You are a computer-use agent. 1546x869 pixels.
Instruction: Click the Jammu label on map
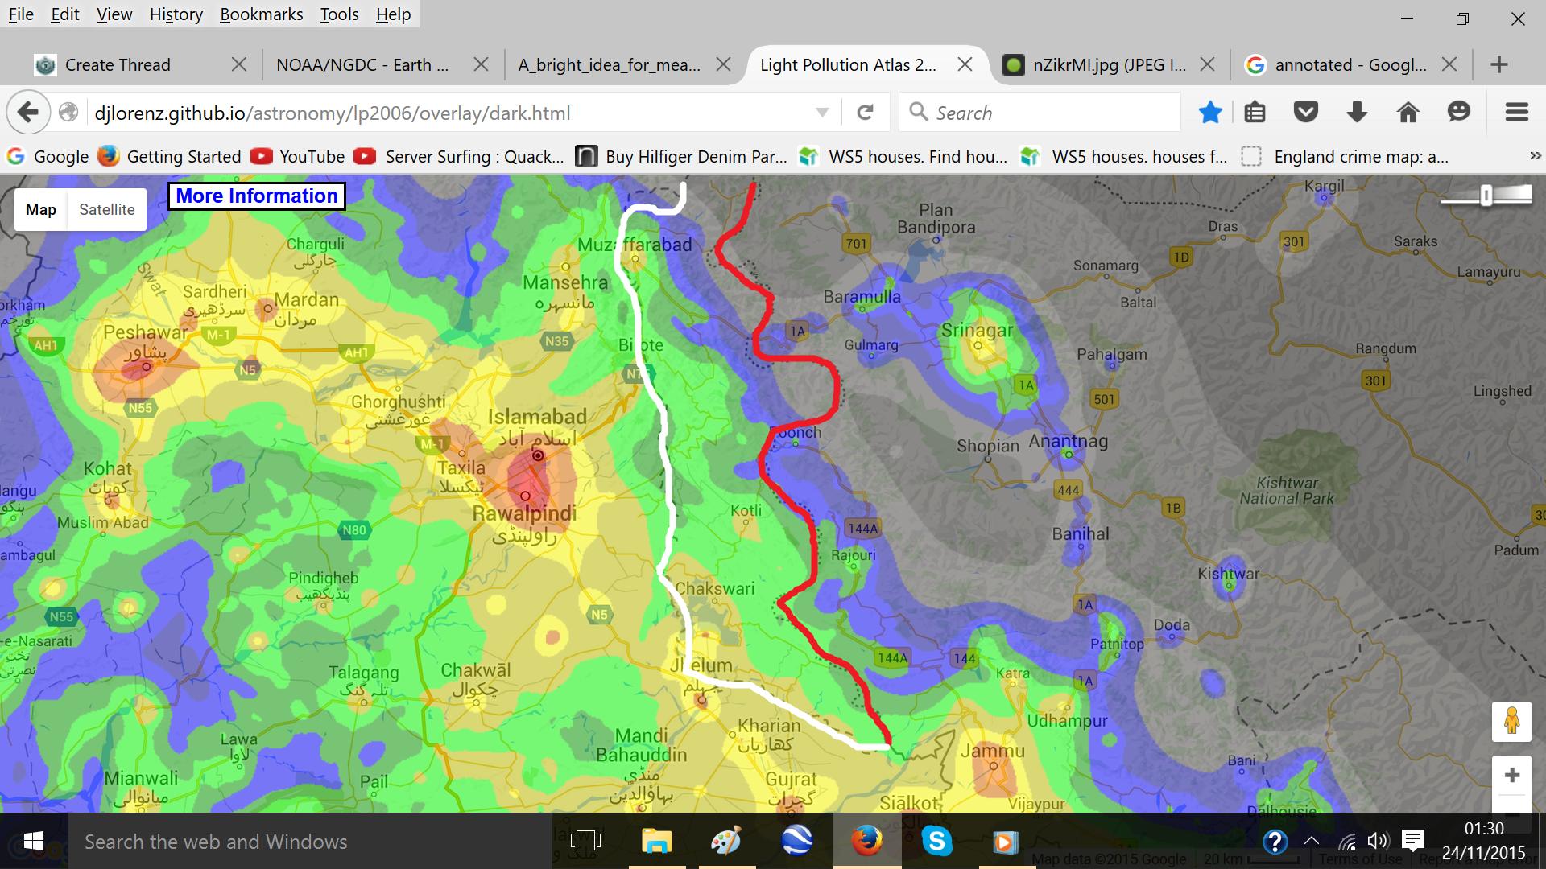coord(992,751)
